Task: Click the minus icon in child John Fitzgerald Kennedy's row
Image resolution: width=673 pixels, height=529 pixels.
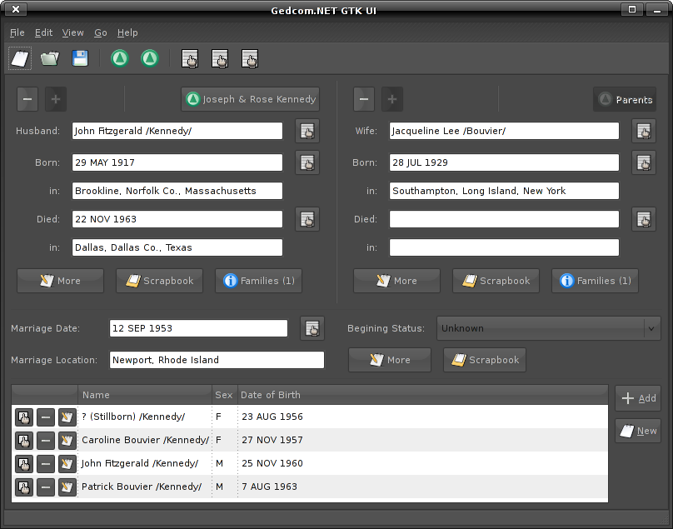Action: (x=46, y=463)
